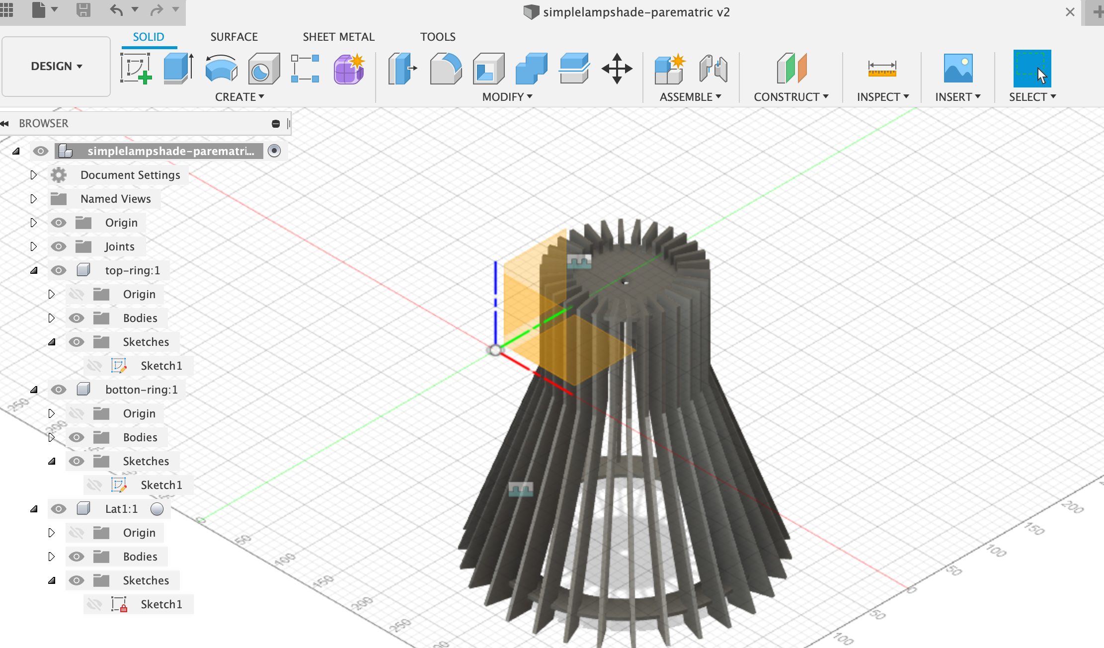Switch to the TOOLS tab
The image size is (1104, 648).
tap(438, 37)
